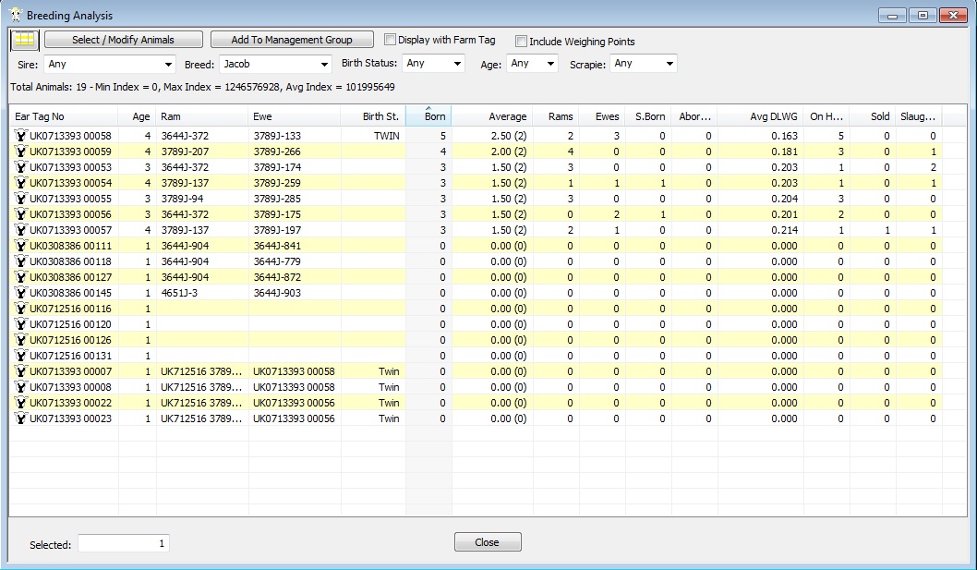This screenshot has height=570, width=977.
Task: Click sheep icon for UK0712516 00126
Action: click(20, 340)
